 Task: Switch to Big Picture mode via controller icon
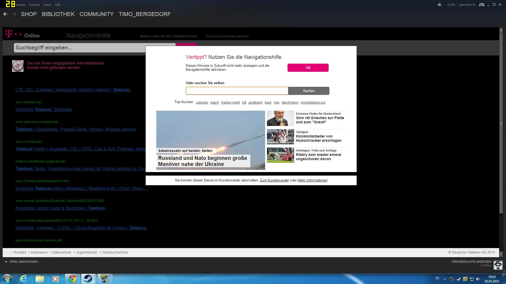point(481,5)
